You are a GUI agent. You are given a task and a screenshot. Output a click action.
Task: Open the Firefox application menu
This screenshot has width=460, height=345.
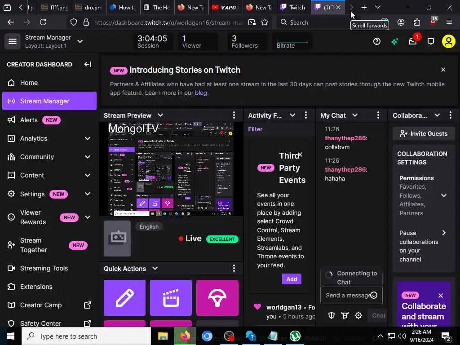(449, 22)
